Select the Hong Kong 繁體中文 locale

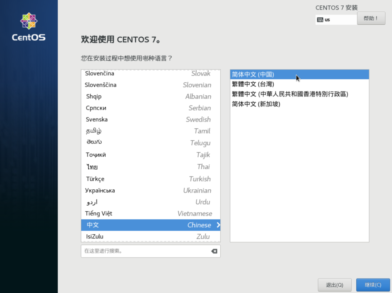tap(299, 94)
